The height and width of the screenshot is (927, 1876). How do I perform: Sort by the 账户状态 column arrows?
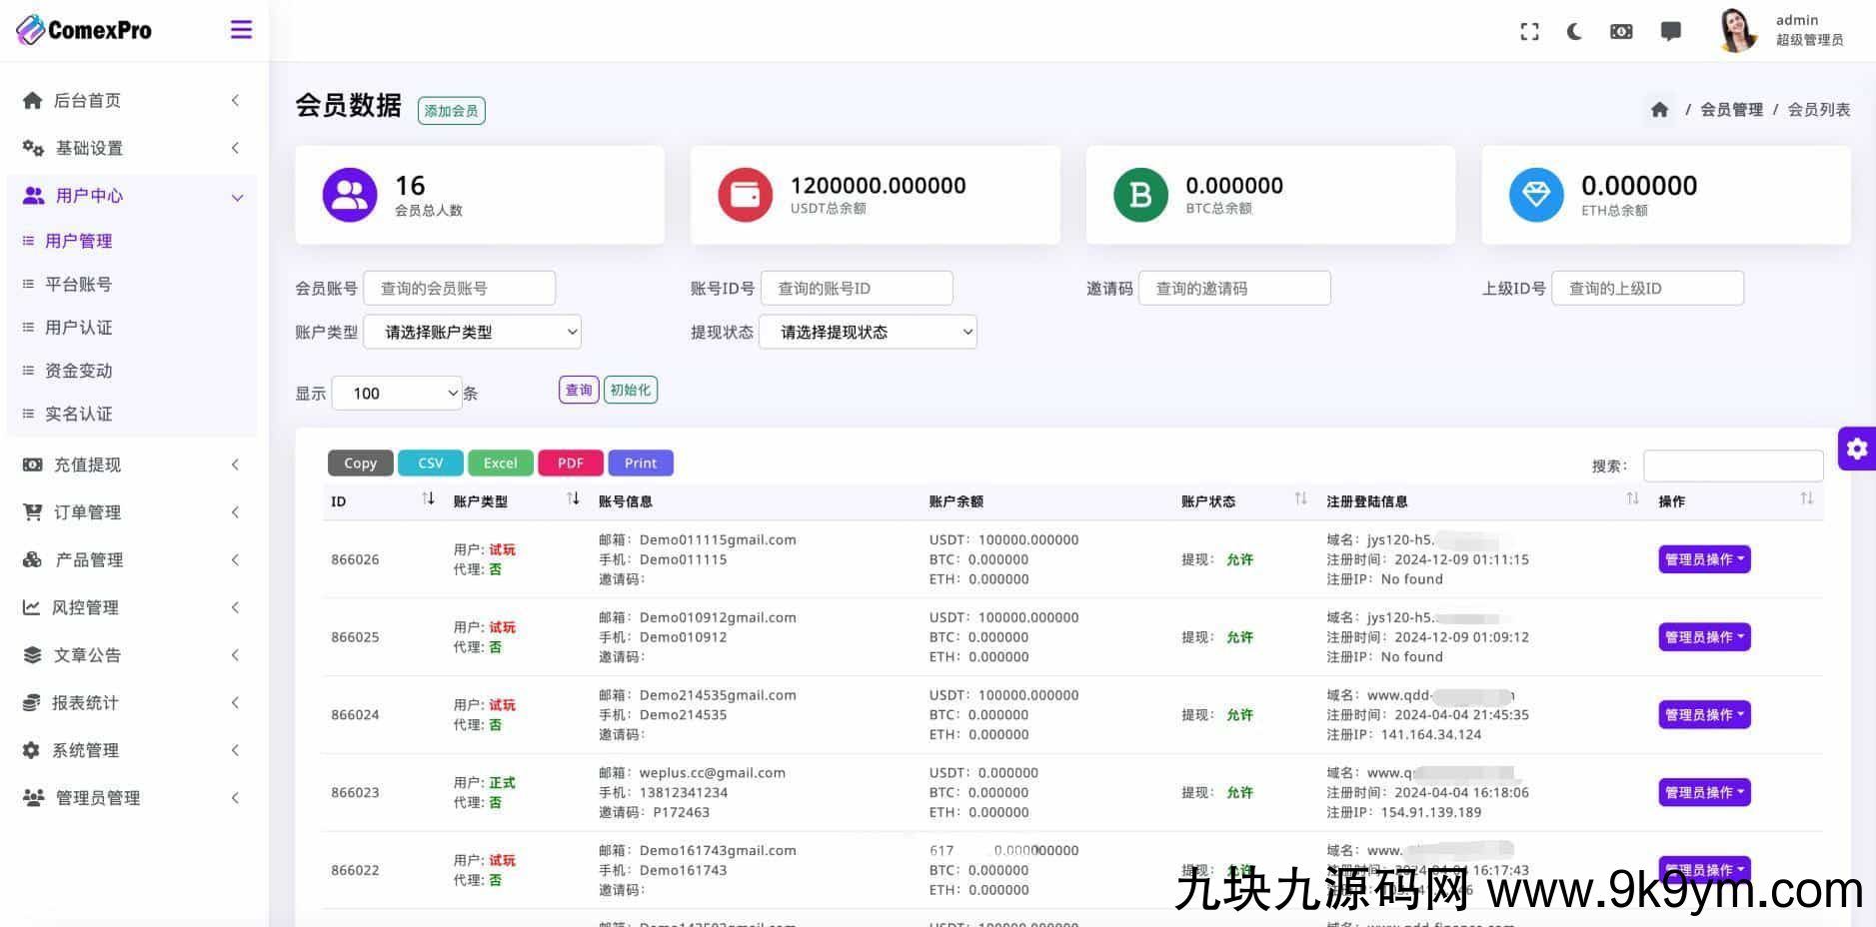click(1300, 499)
